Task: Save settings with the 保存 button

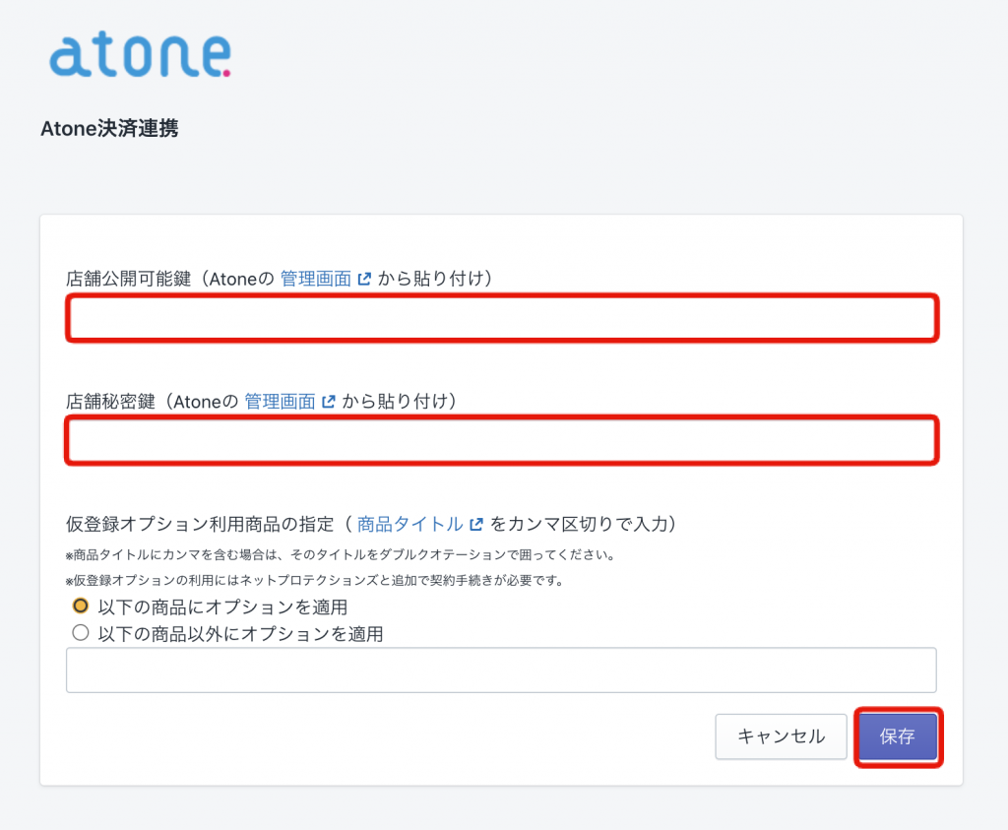Action: tap(898, 736)
